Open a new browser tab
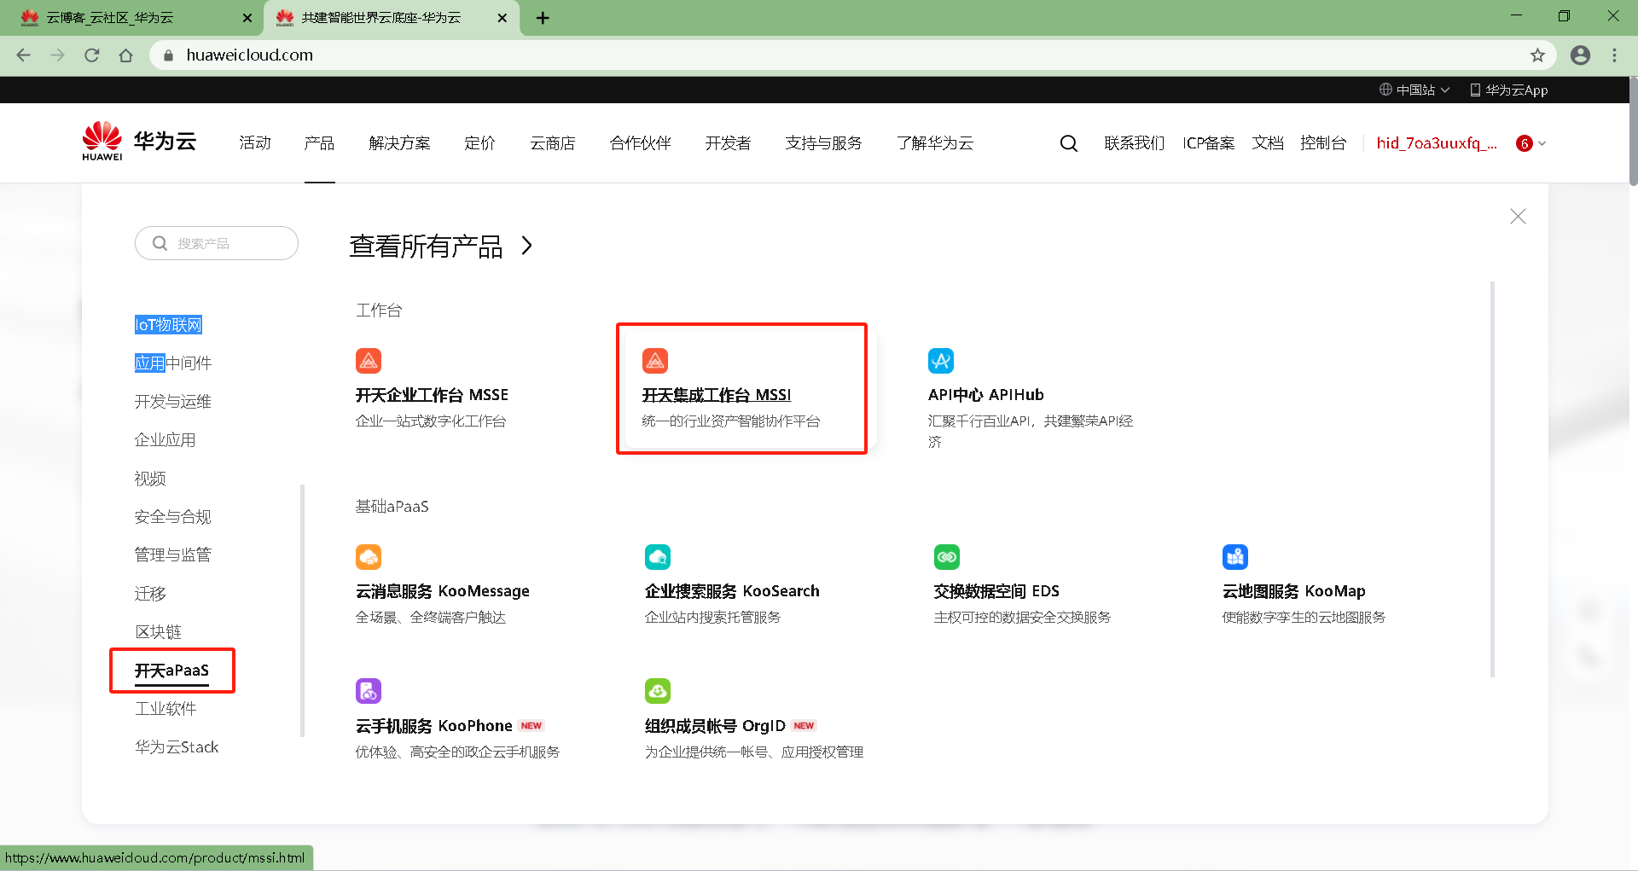 click(x=543, y=18)
